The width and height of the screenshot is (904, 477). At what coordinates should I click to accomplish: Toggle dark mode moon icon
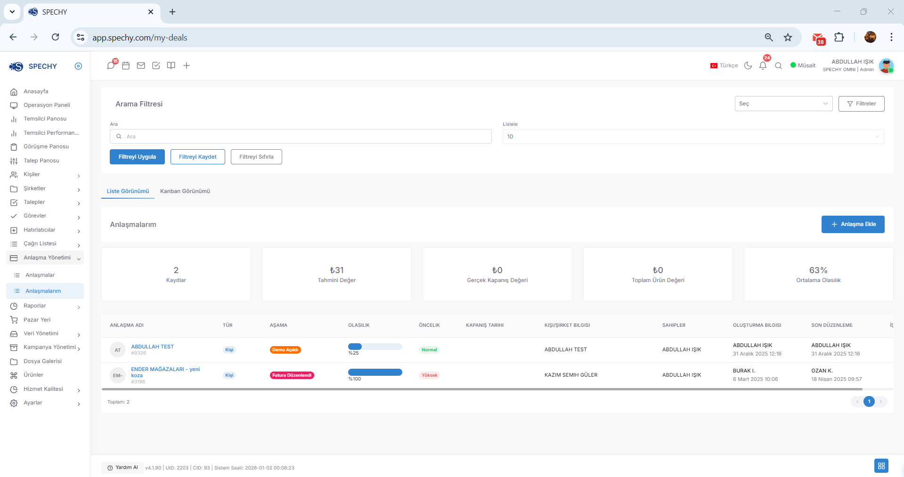click(748, 65)
